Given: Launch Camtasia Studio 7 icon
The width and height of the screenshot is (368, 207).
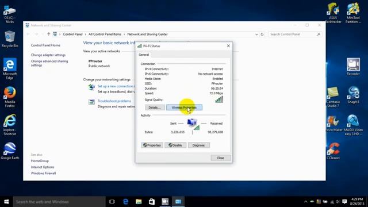Looking at the screenshot, I should click(333, 97).
